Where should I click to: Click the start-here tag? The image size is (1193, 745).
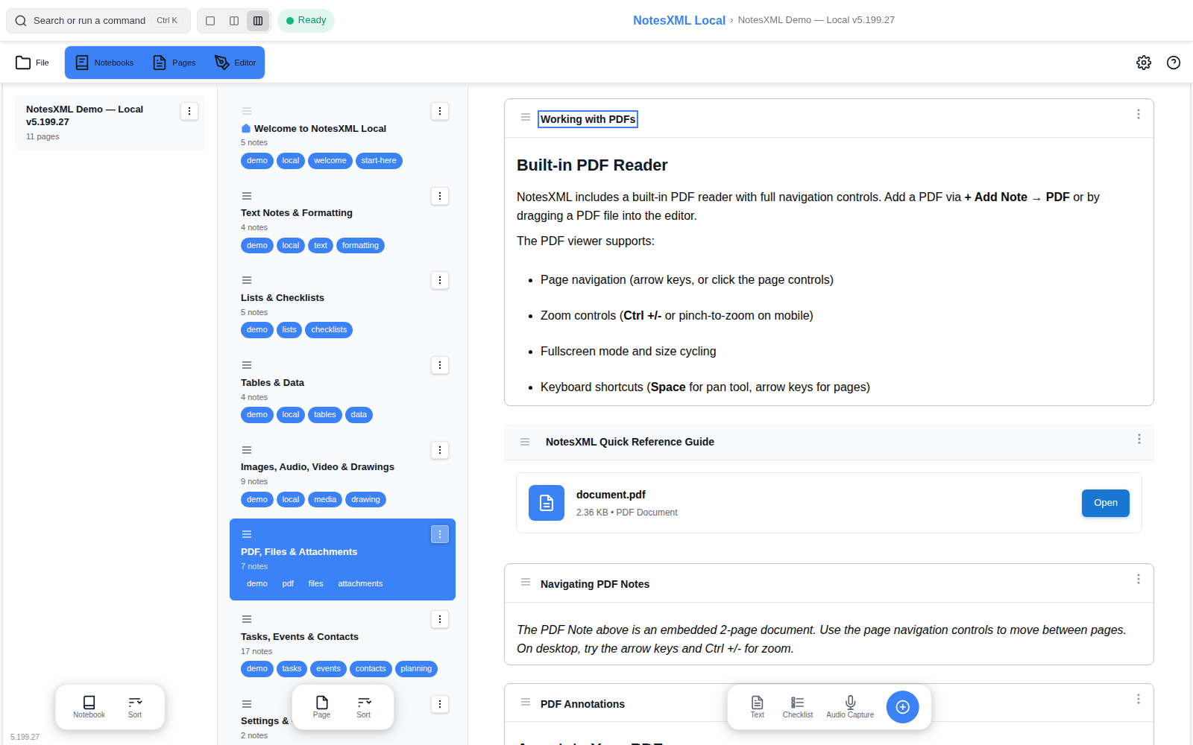(379, 161)
